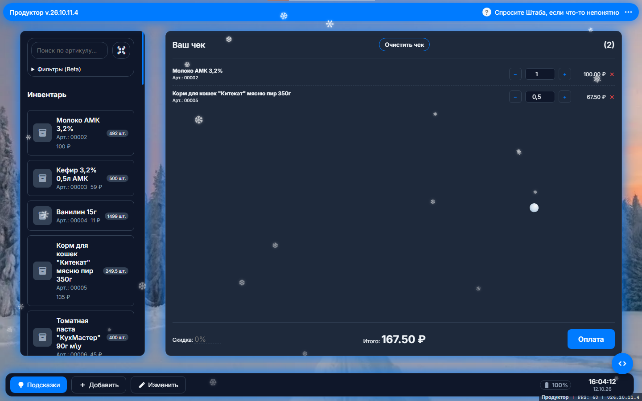Click the 67.50 ₽ price in receipt

596,97
